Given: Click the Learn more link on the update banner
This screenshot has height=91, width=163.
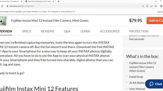Looking at the screenshot, I should (160, 12).
